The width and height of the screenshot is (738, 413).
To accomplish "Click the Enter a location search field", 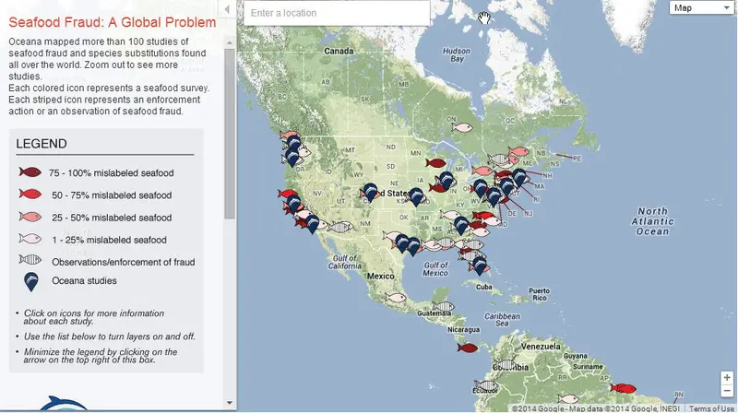I will pos(337,13).
